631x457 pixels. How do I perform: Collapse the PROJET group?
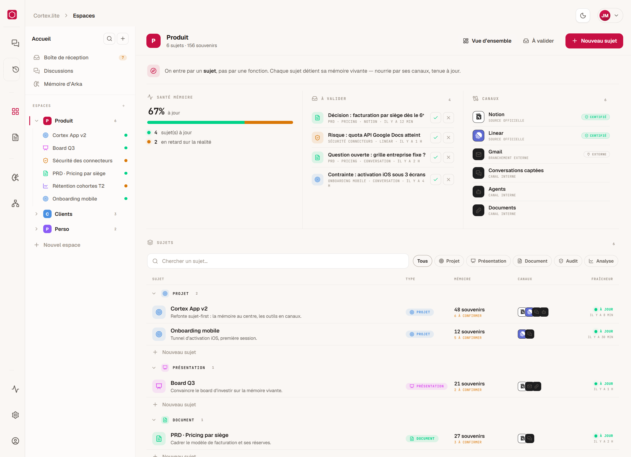pyautogui.click(x=154, y=294)
